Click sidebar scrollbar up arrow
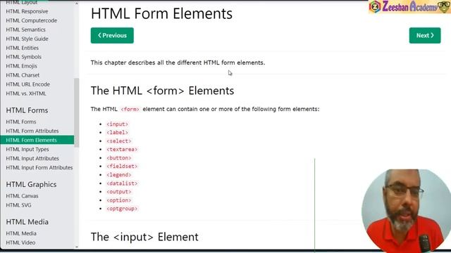The width and height of the screenshot is (451, 253). click(x=77, y=4)
